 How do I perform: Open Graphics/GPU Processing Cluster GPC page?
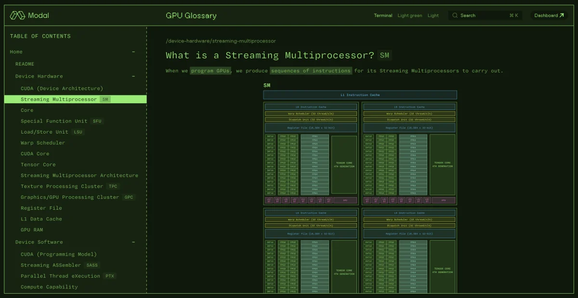[78, 197]
